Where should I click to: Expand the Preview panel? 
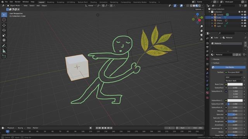(x=216, y=59)
